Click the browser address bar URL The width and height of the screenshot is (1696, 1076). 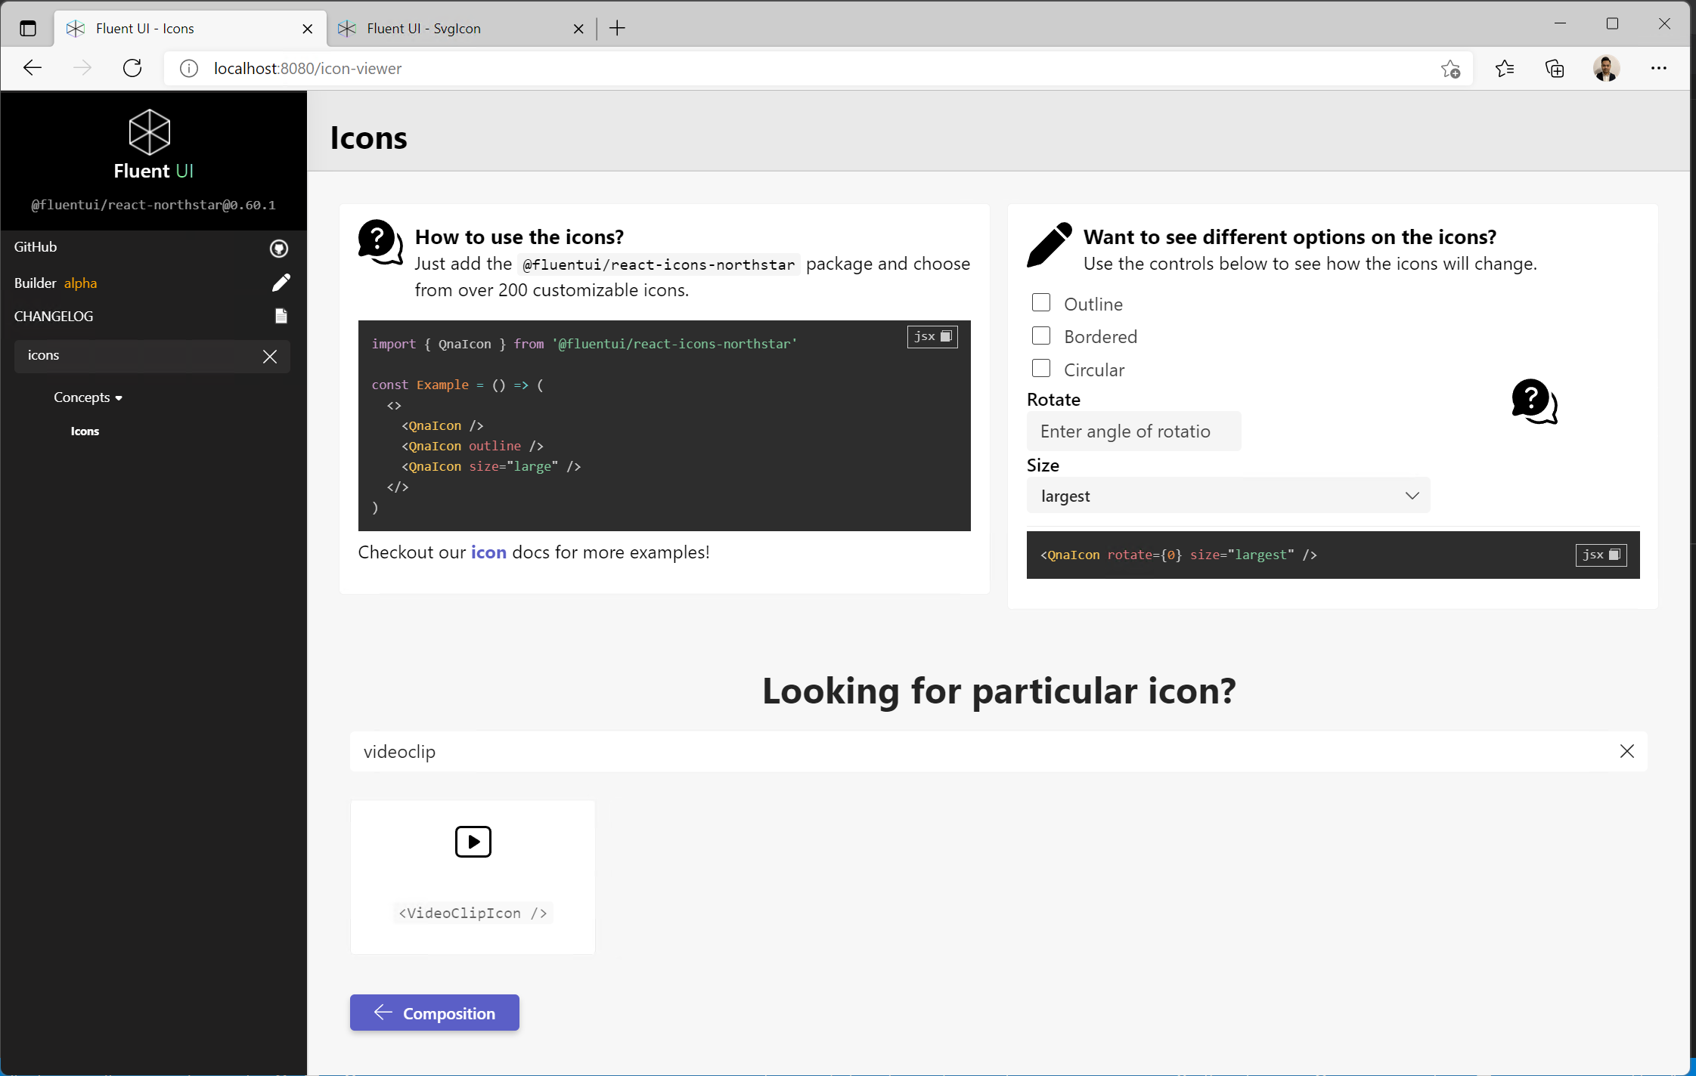[308, 69]
